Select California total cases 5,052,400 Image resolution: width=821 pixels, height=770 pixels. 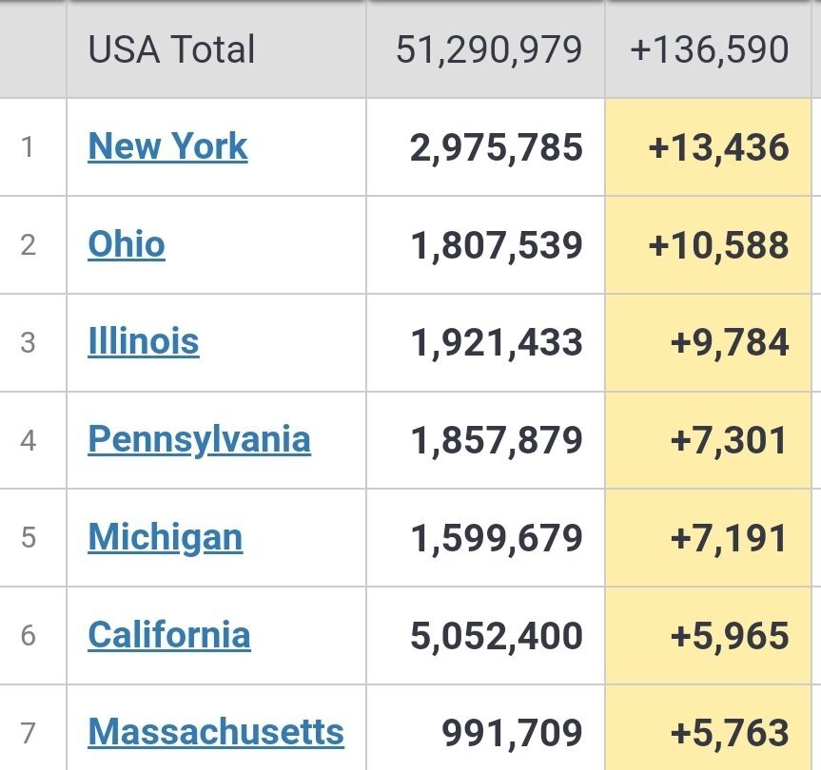click(496, 636)
